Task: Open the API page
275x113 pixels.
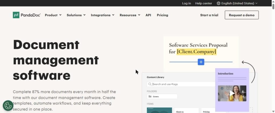Action: point(148,15)
